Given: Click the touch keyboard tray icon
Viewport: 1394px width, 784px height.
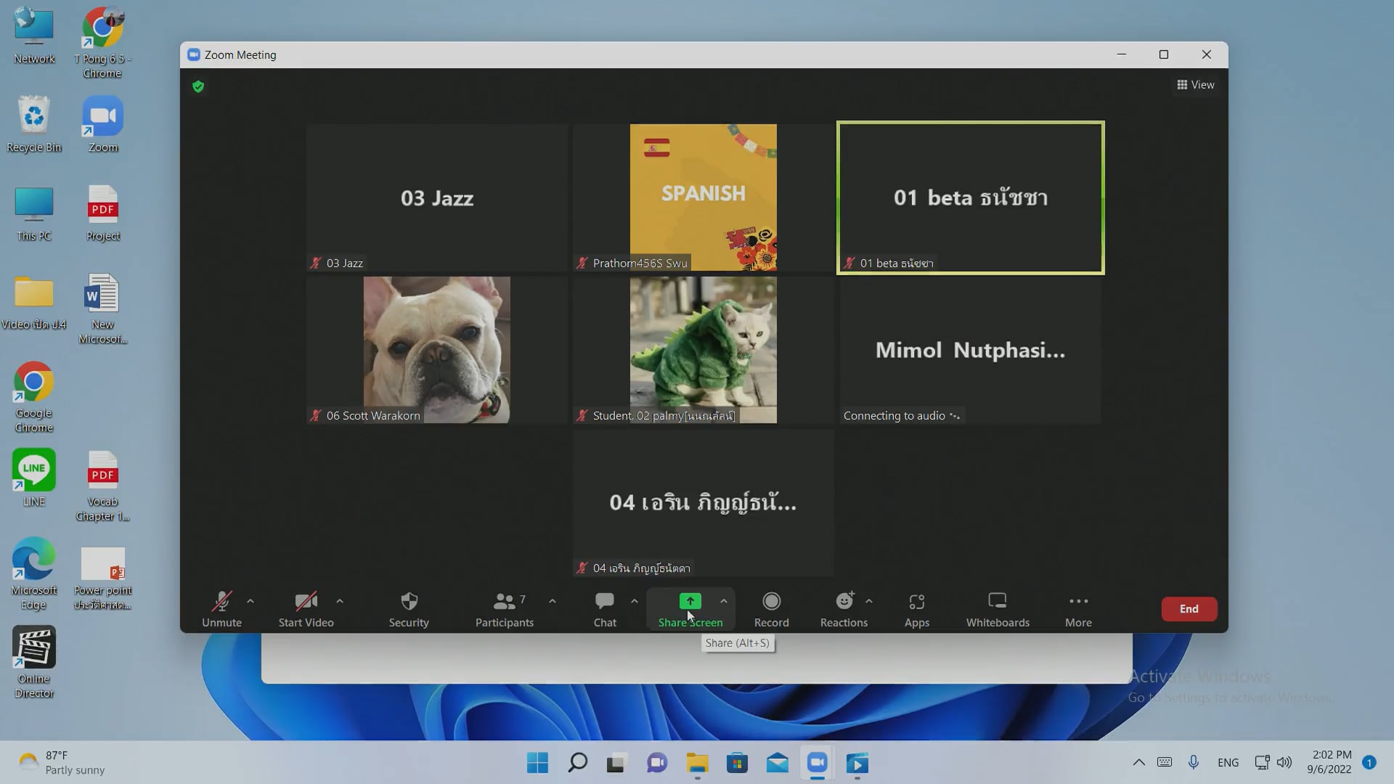Looking at the screenshot, I should 1165,762.
